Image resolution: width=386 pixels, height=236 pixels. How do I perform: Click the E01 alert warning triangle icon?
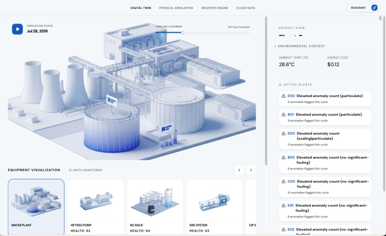284,205
